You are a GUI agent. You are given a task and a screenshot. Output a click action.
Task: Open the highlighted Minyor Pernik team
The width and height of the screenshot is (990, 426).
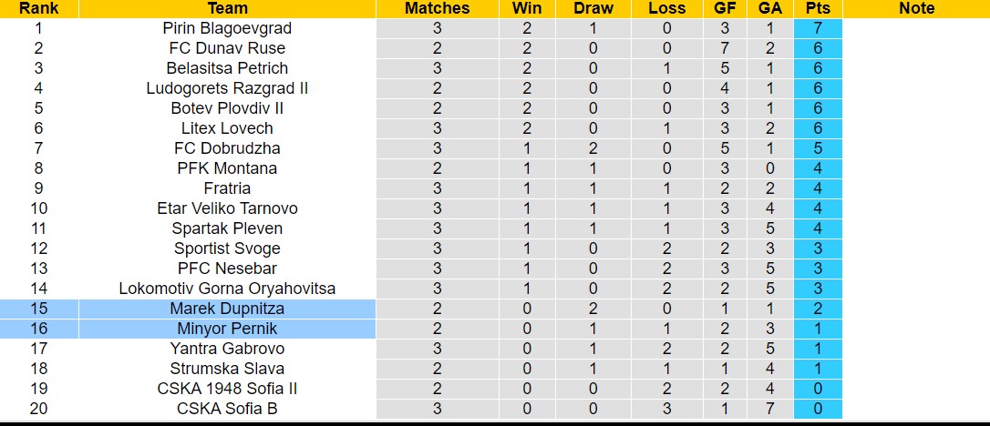227,329
